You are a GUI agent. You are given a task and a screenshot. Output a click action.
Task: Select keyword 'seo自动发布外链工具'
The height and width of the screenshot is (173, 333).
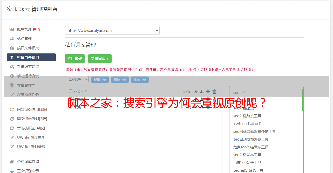pos(251,139)
